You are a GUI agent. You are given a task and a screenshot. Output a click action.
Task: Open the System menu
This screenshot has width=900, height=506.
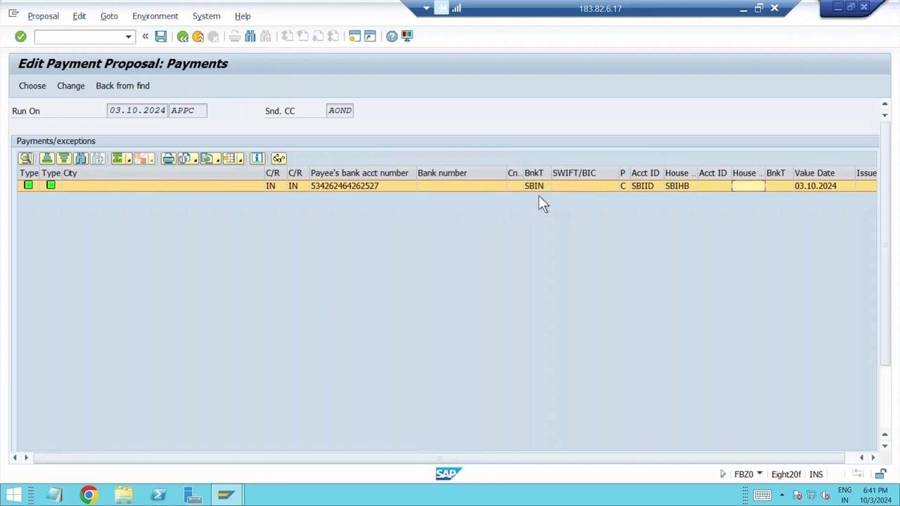206,16
